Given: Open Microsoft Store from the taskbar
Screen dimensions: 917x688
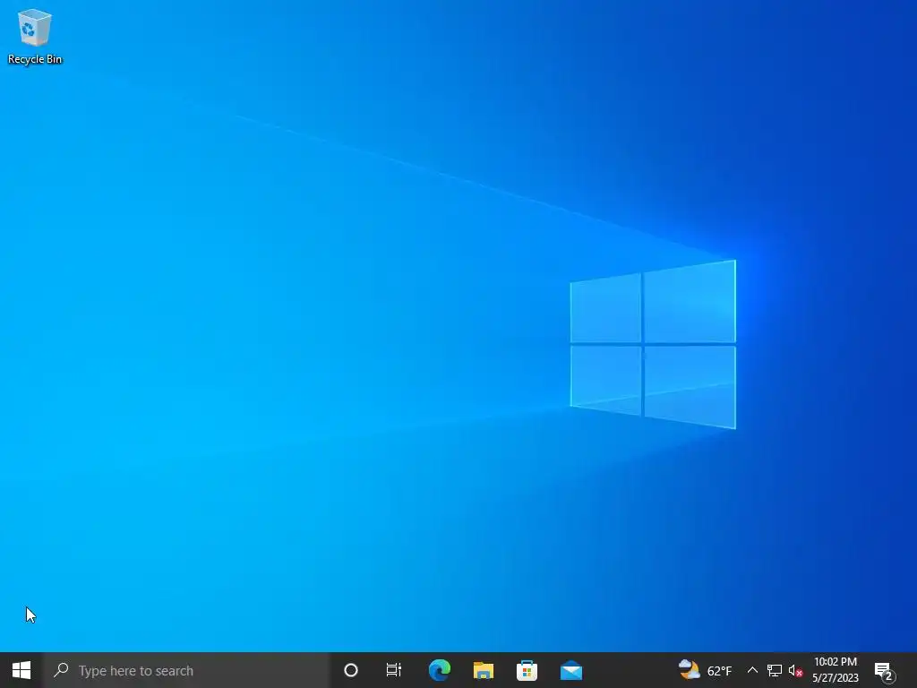Looking at the screenshot, I should coord(527,670).
